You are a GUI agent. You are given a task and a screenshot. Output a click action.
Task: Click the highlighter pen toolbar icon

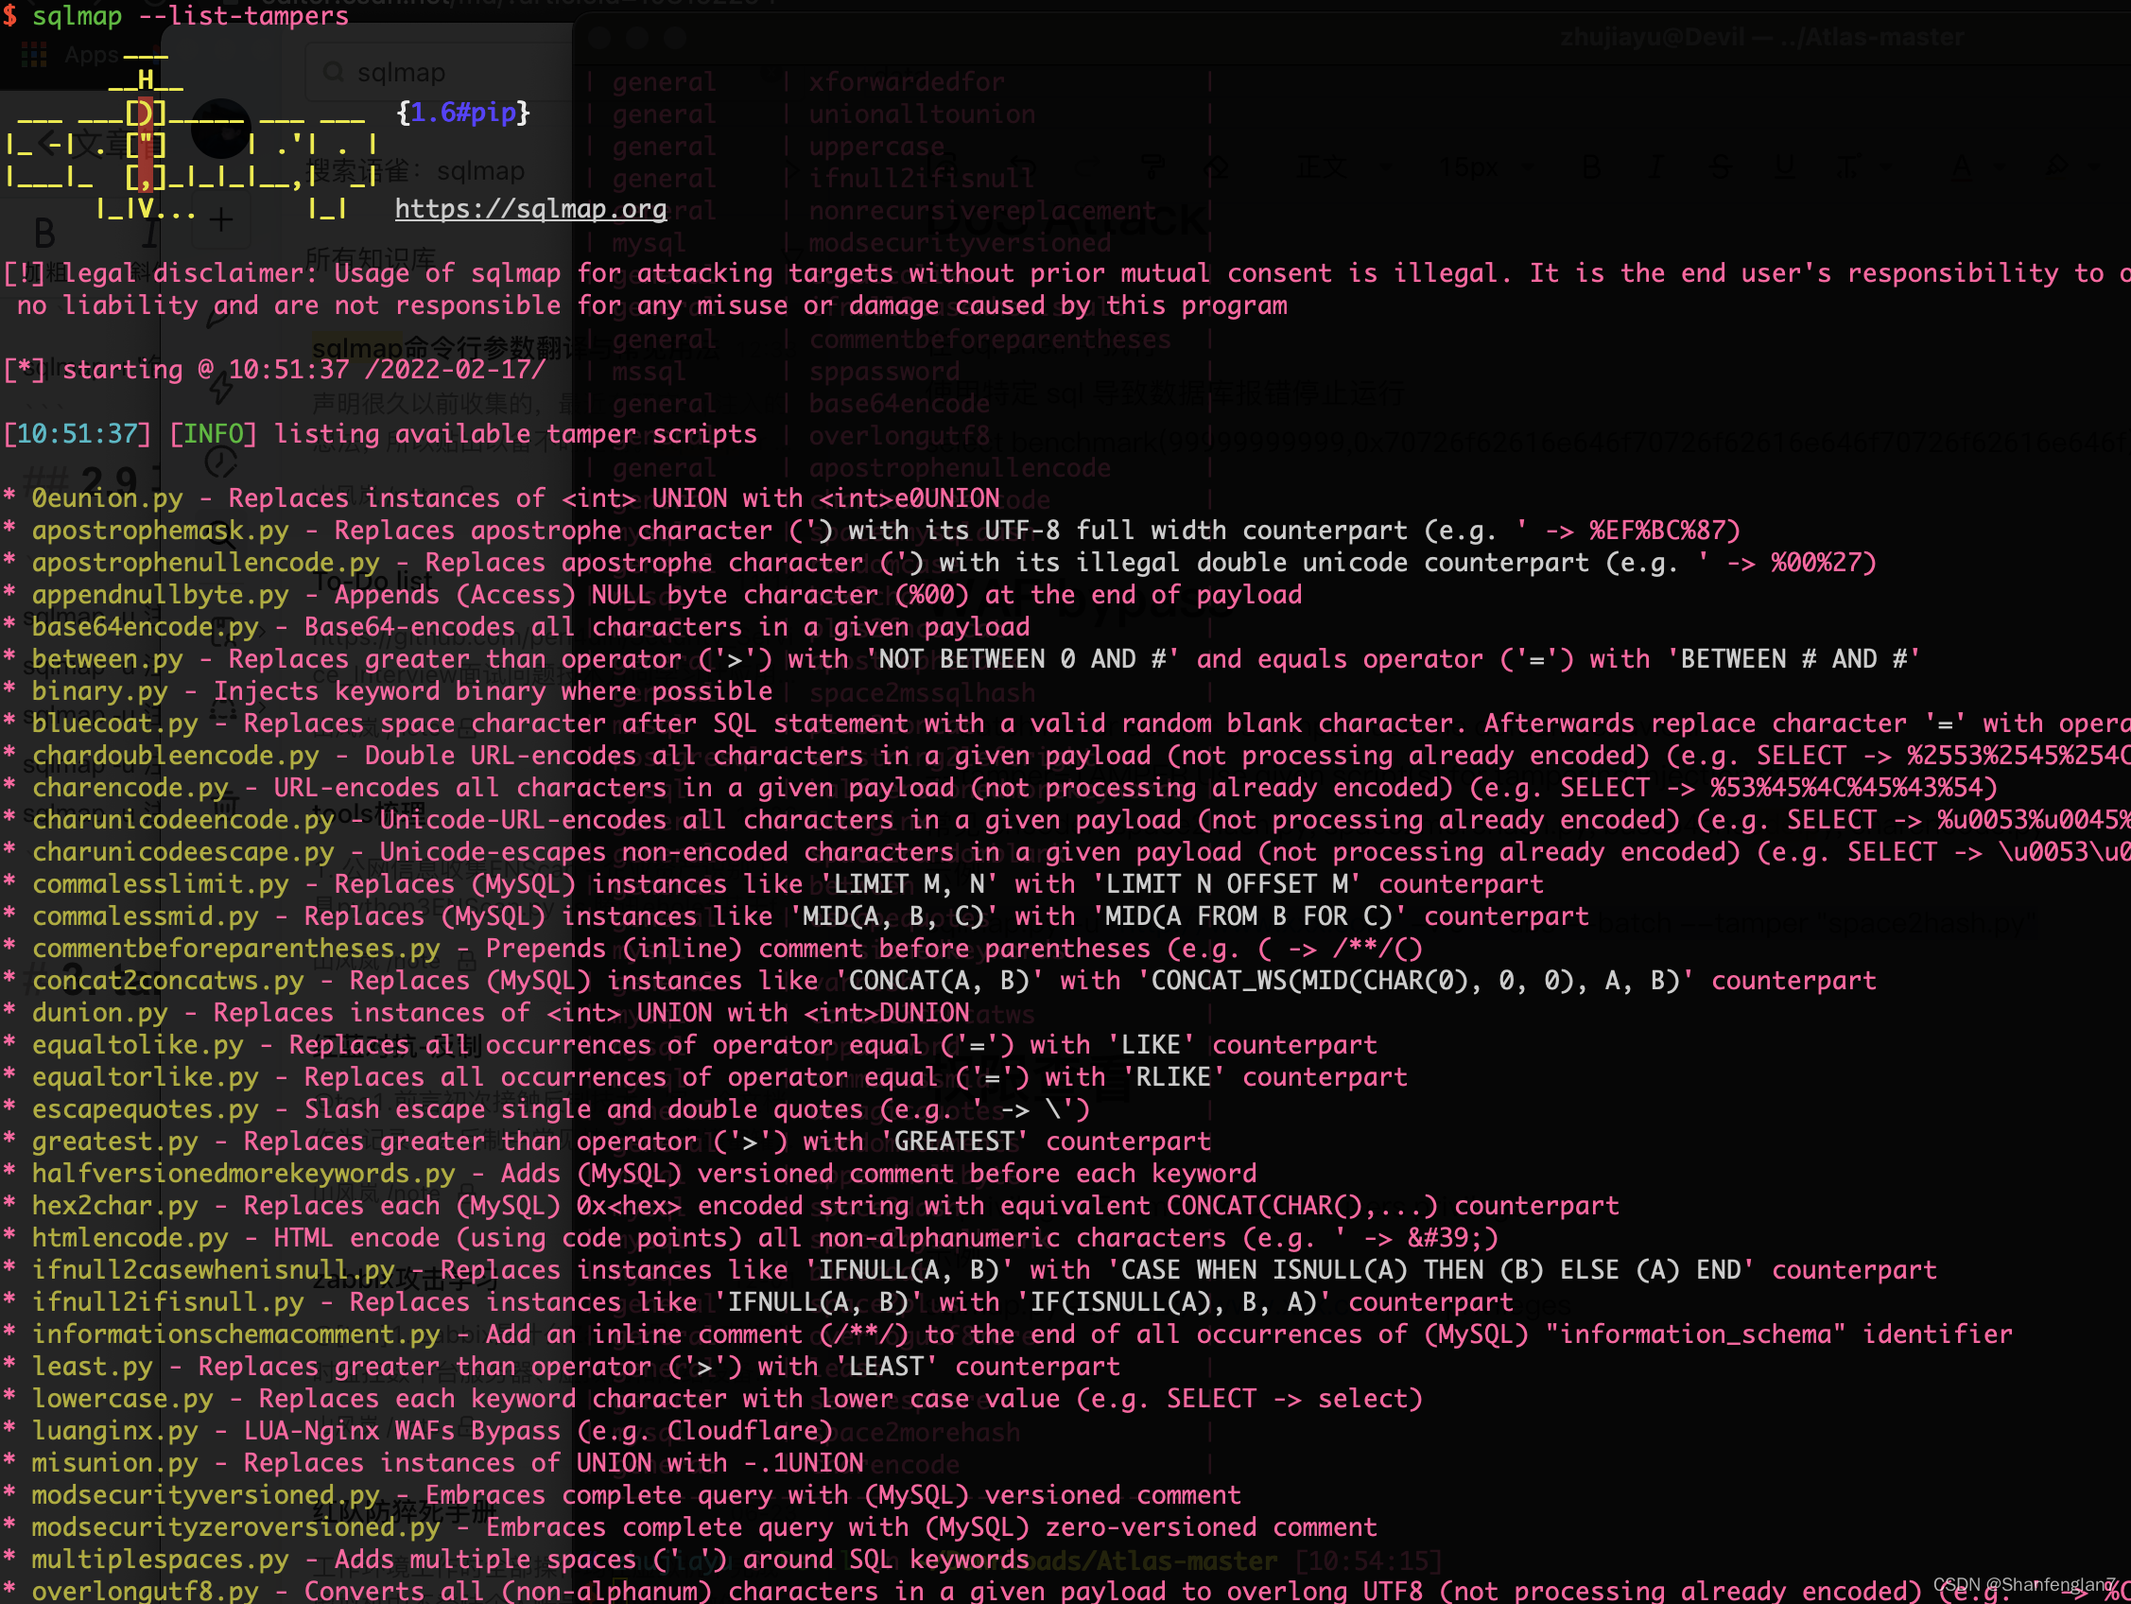[x=2056, y=167]
